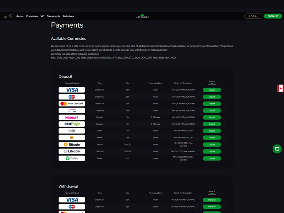This screenshot has height=213, width=284.
Task: Click the SIGN UP button
Action: click(273, 16)
